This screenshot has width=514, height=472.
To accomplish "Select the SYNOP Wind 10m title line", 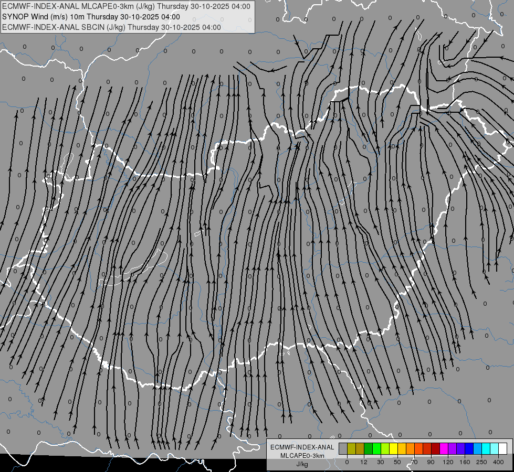I will (91, 17).
